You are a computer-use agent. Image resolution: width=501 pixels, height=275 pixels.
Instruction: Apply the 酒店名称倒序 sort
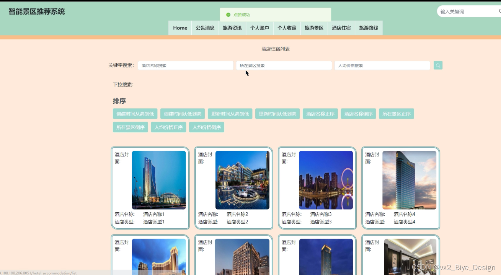358,114
